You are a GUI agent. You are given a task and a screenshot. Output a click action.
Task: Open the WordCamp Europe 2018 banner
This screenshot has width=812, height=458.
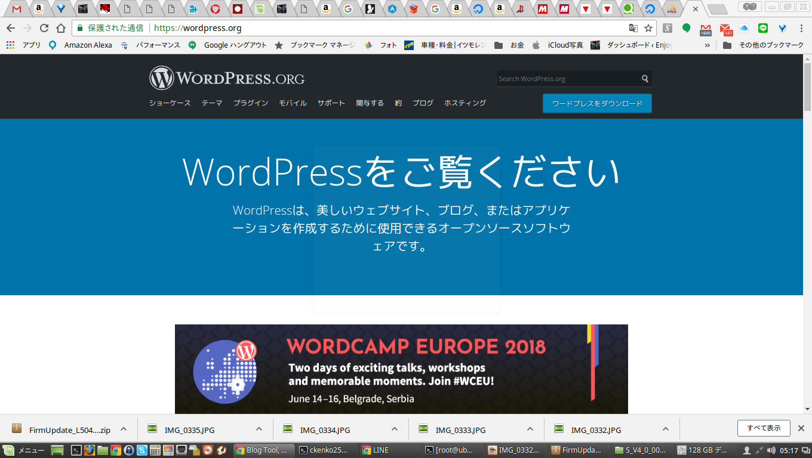(401, 369)
